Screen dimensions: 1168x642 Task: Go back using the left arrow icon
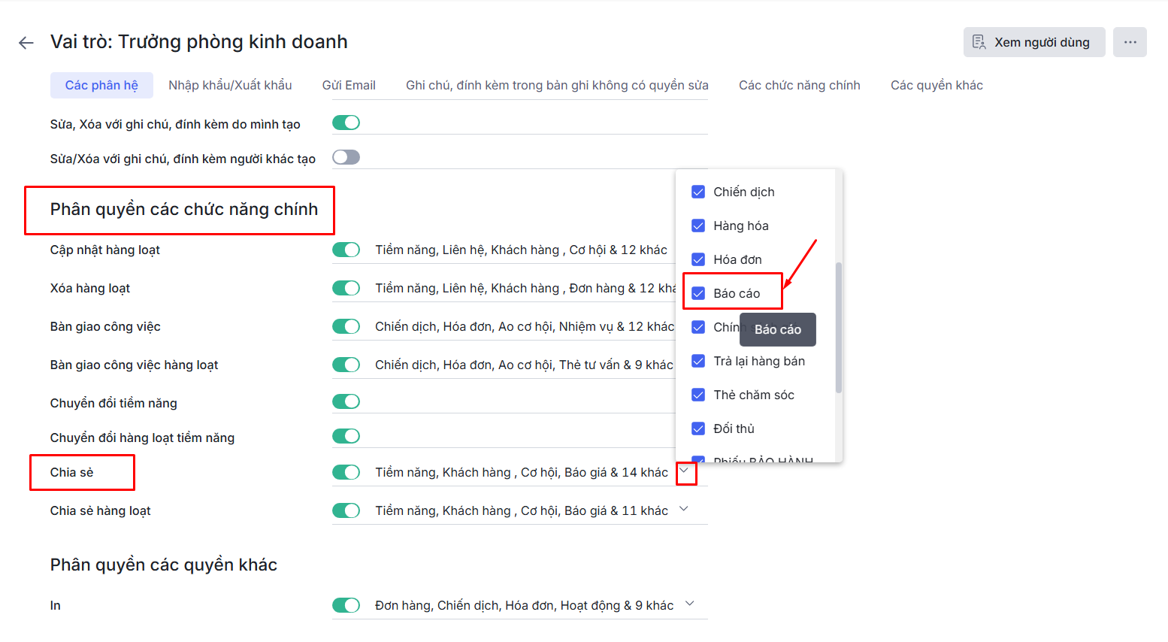[26, 43]
